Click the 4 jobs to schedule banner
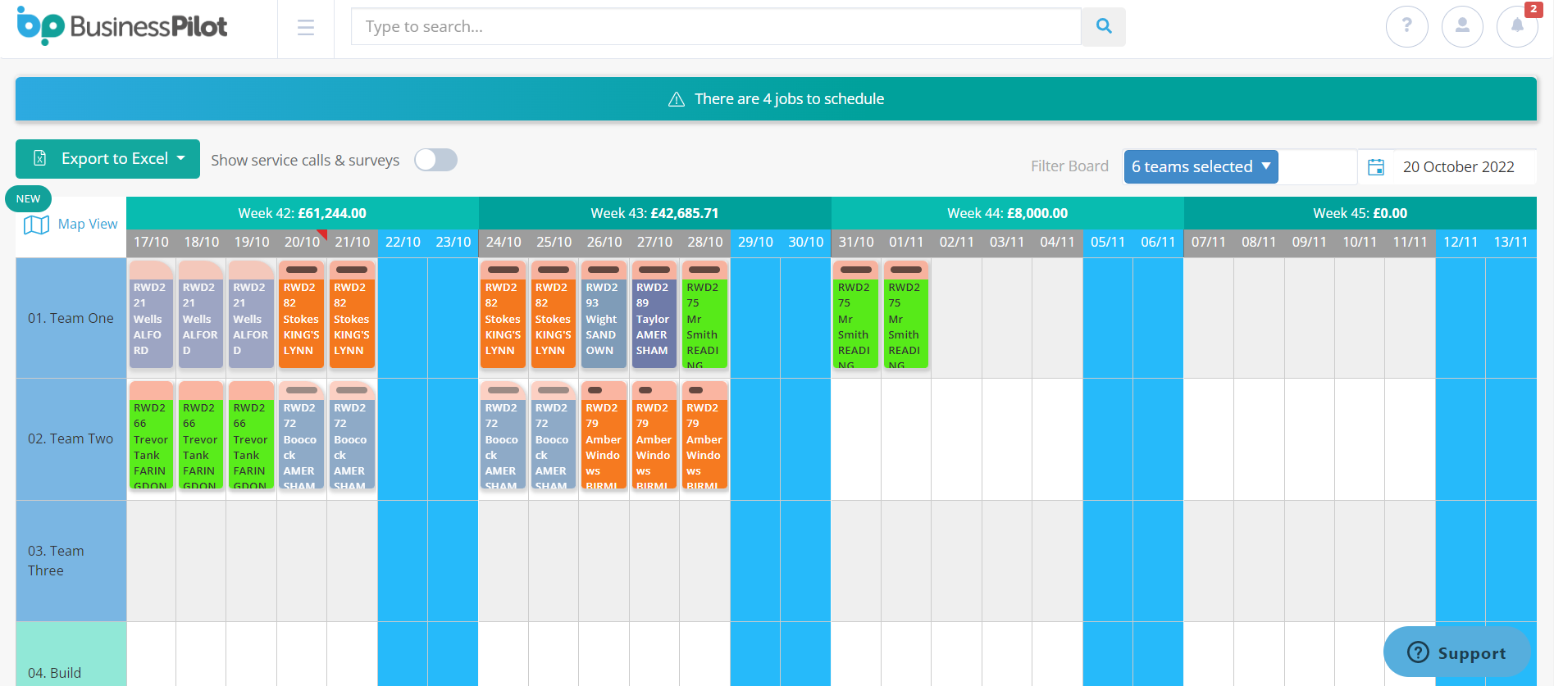This screenshot has width=1554, height=686. [776, 99]
